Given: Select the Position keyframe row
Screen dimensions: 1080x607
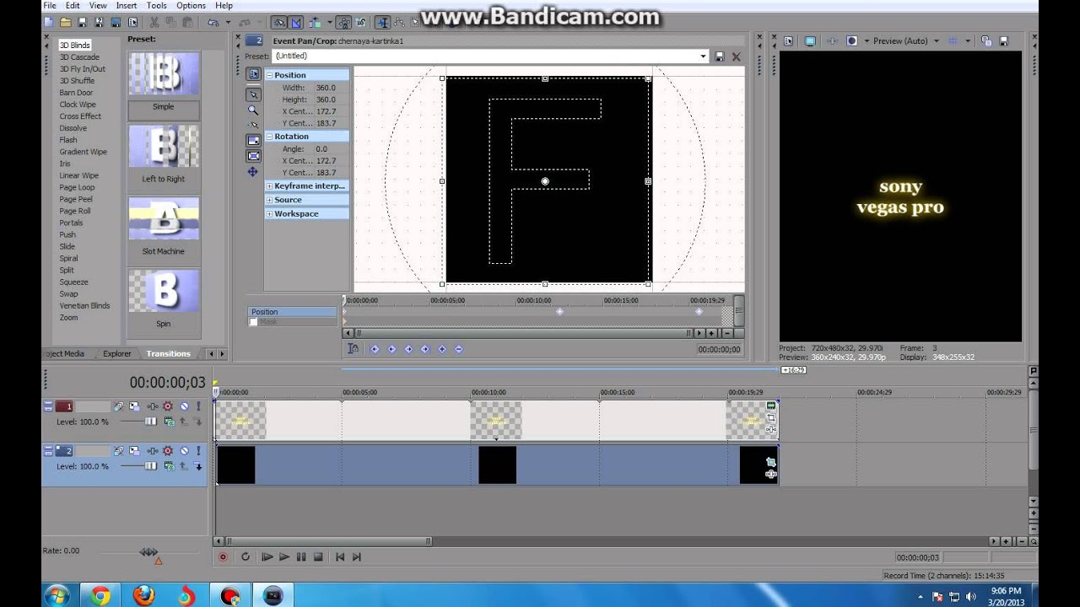Looking at the screenshot, I should pyautogui.click(x=292, y=312).
